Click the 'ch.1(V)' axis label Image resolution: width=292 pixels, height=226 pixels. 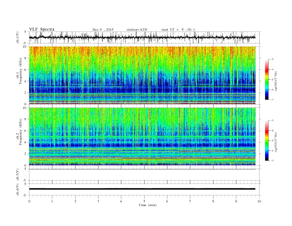(18, 37)
